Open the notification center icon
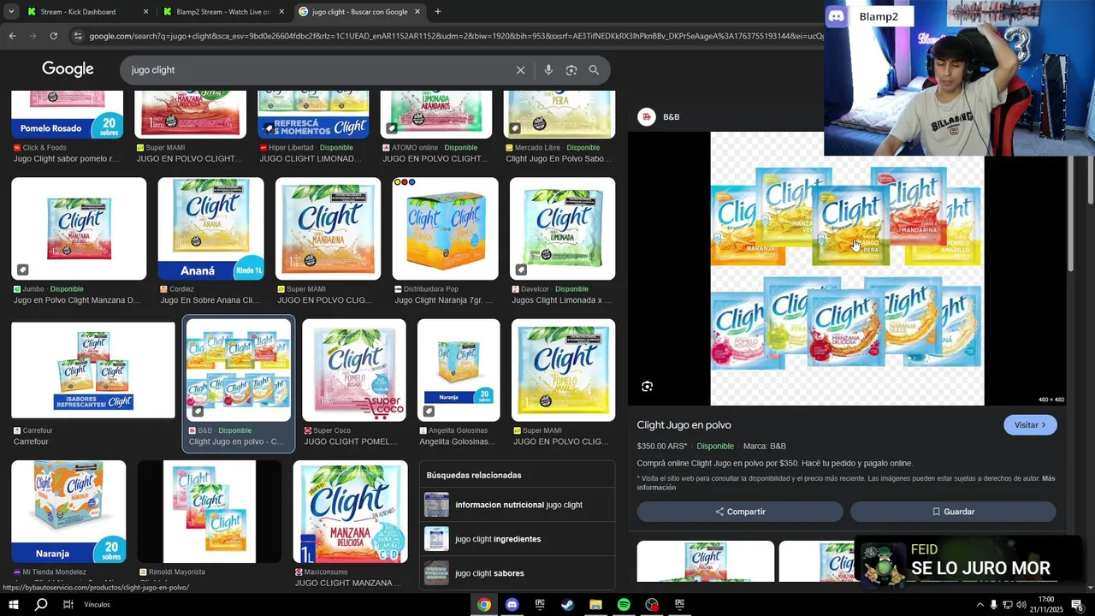The image size is (1095, 616). (1077, 605)
